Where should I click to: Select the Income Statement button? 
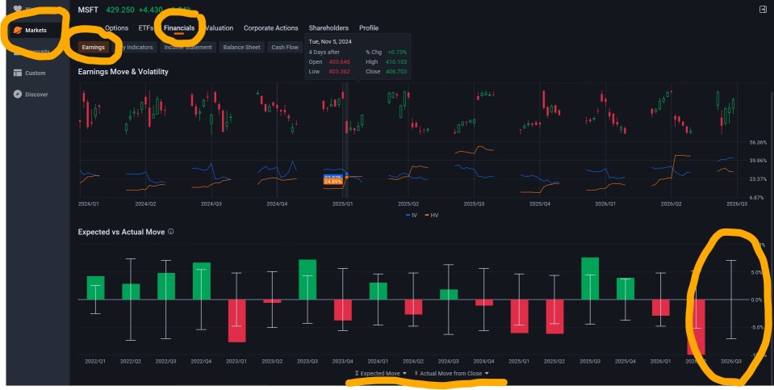pos(188,48)
